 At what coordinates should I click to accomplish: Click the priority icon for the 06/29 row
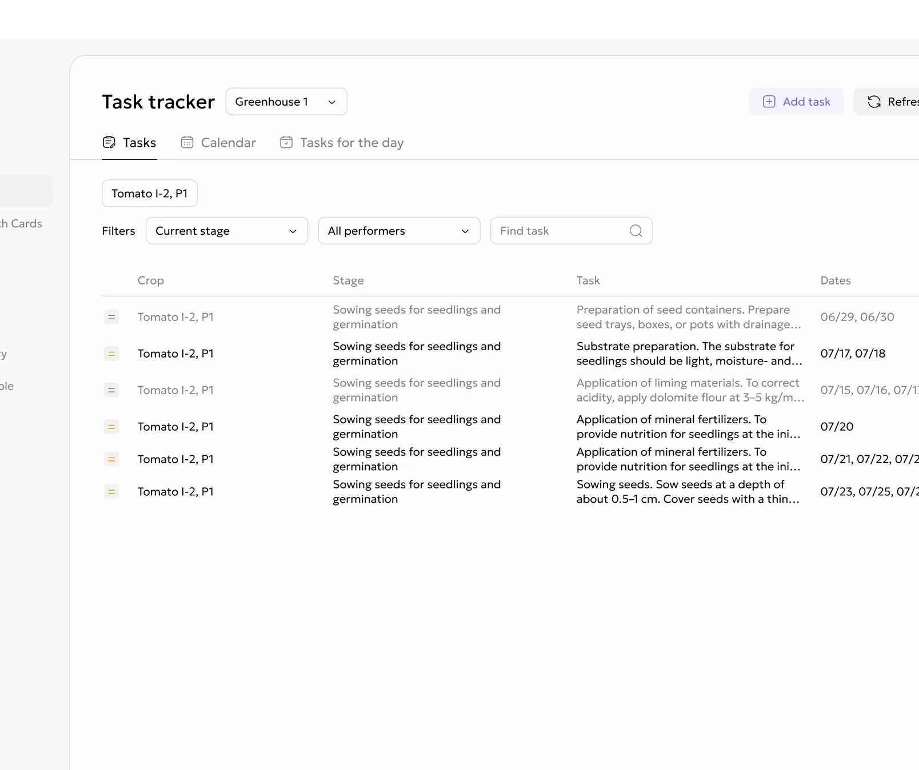tap(111, 317)
